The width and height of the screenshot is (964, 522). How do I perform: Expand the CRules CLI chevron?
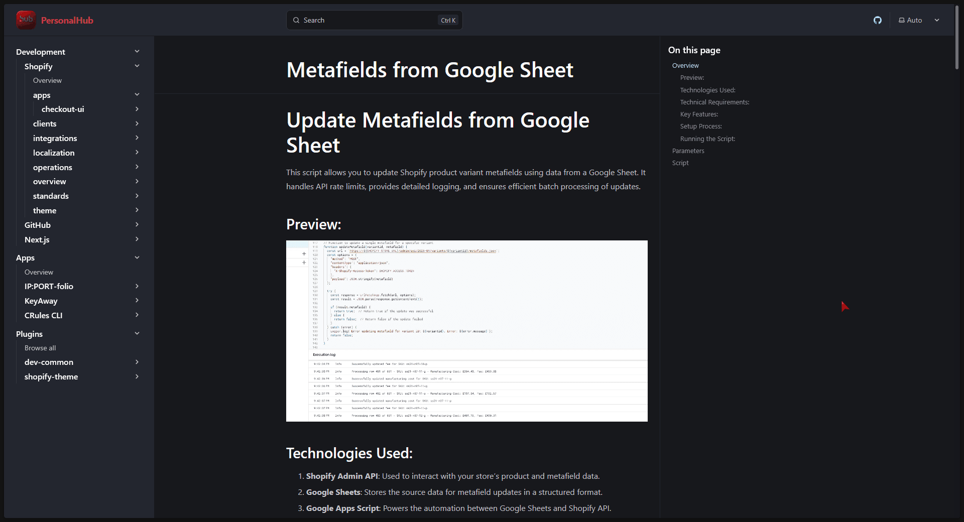click(137, 315)
